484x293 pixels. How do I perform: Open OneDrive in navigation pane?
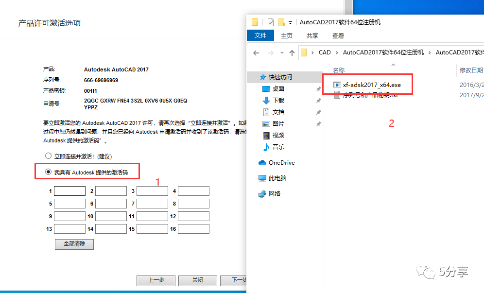[x=281, y=163]
